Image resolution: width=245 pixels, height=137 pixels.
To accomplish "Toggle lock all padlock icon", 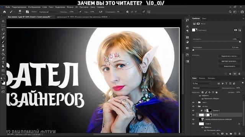I will pos(217,92).
